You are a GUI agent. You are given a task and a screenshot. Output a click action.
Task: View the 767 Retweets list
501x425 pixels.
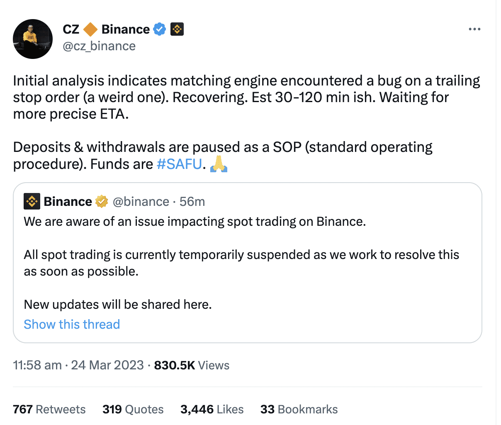coord(49,409)
